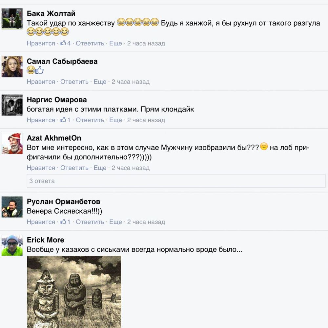Expand the '3 ответа' replies box
This screenshot has width=328, height=328.
click(x=176, y=181)
